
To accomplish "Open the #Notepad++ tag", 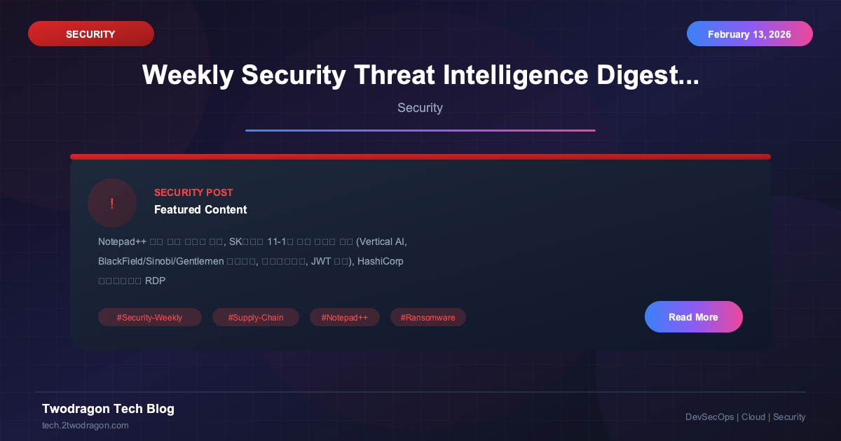I will click(x=345, y=317).
